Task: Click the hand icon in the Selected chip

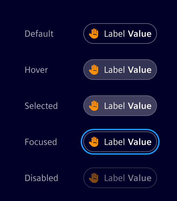Action: pos(94,106)
